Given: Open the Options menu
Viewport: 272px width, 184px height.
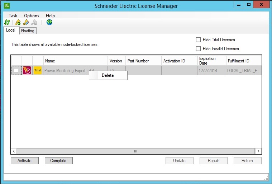Looking at the screenshot, I should click(x=32, y=16).
